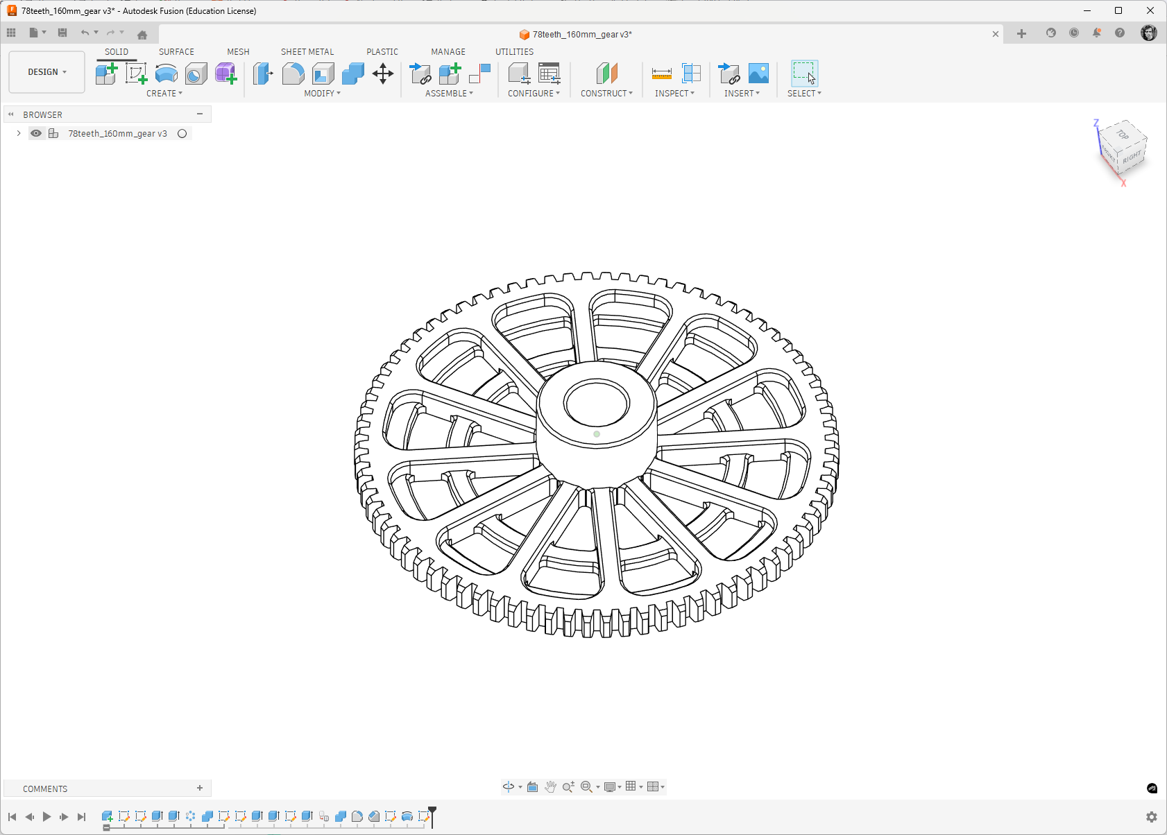The height and width of the screenshot is (835, 1167).
Task: Play the timeline history
Action: 46,817
